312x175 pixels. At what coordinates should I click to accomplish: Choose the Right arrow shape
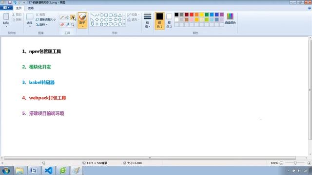(x=111, y=19)
